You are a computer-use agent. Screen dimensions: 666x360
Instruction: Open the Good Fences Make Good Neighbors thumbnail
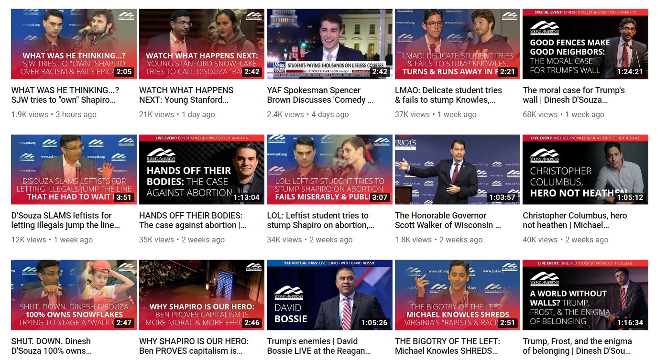coord(585,44)
